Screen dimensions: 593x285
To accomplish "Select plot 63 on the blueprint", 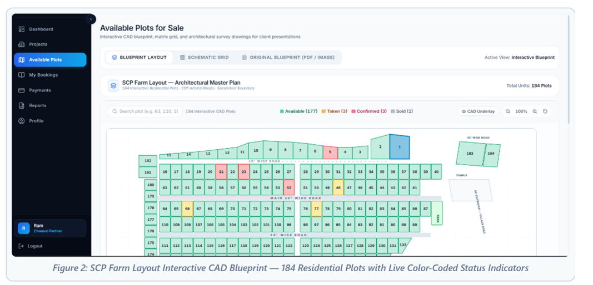I will [x=165, y=187].
